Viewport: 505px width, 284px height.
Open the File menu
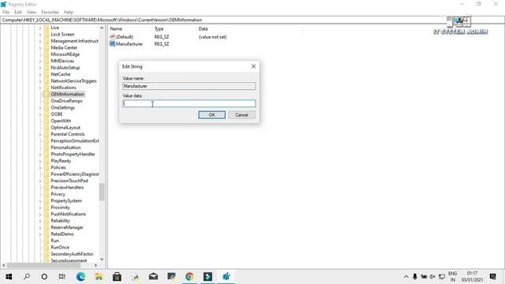coord(6,13)
